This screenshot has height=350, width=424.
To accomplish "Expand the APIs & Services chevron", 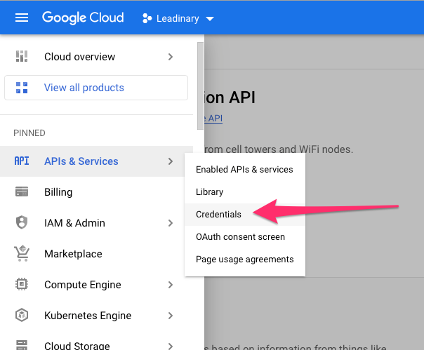I will point(170,161).
